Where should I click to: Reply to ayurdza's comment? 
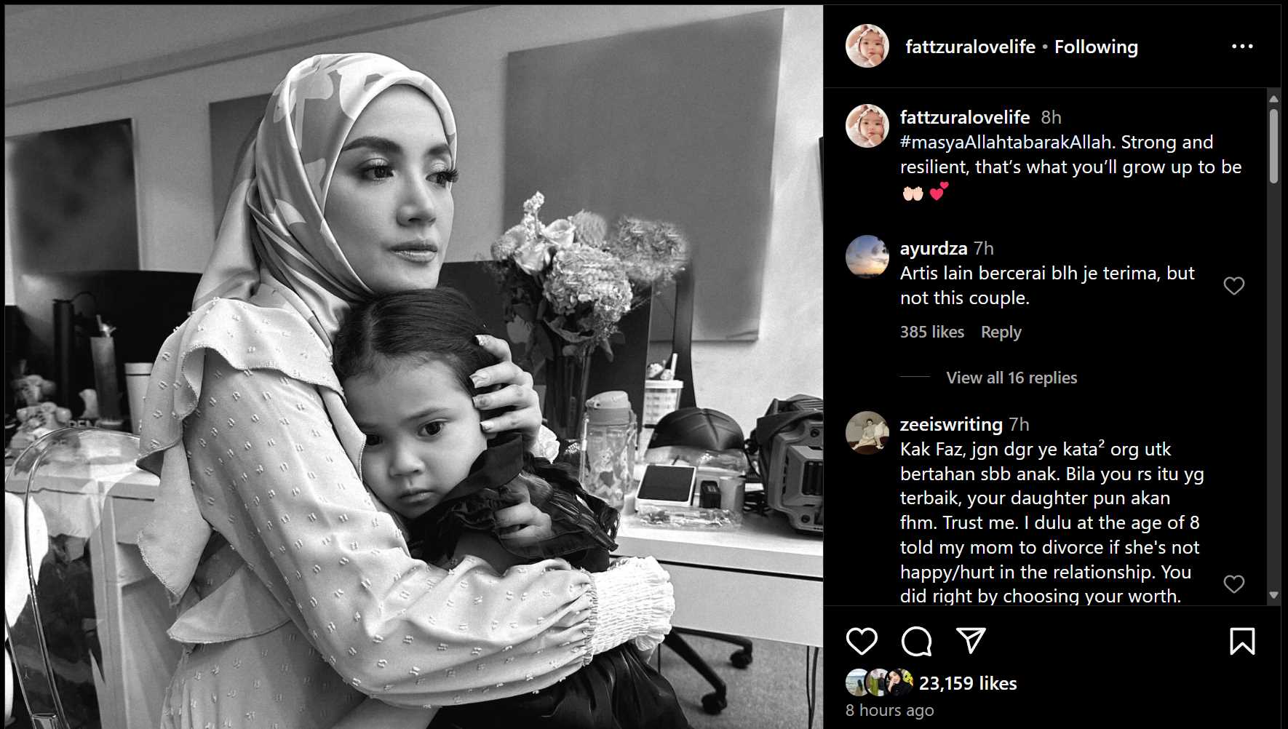point(1001,332)
